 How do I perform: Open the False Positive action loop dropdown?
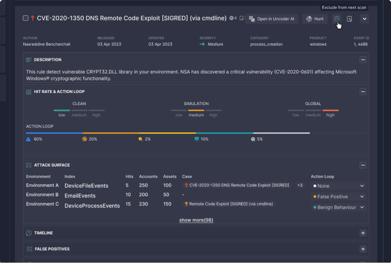pos(338,197)
